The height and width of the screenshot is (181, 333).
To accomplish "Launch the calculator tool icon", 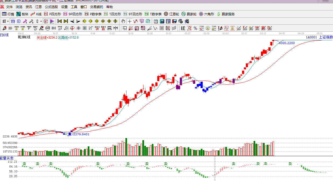I will 162,21.
